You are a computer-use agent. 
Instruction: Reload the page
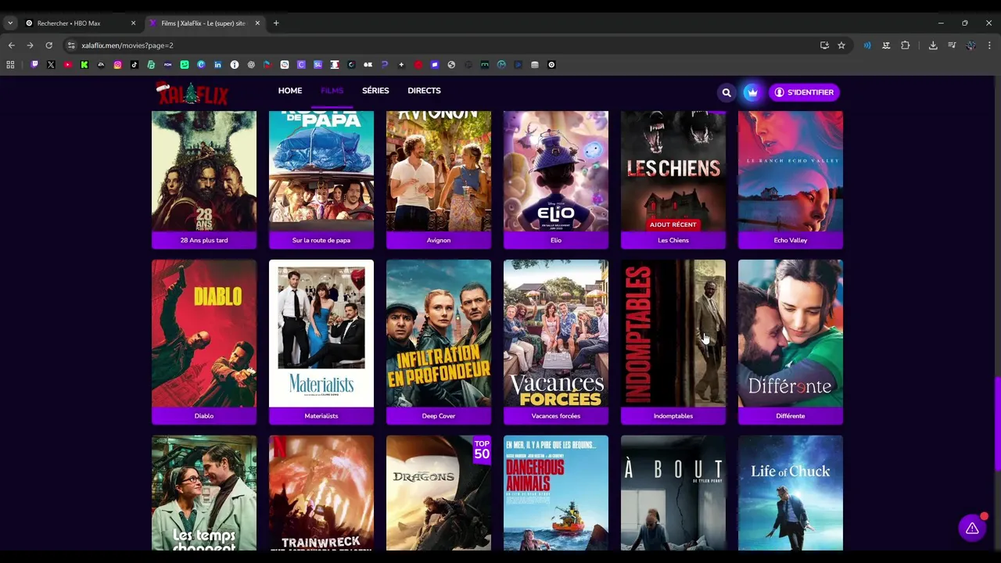tap(48, 45)
